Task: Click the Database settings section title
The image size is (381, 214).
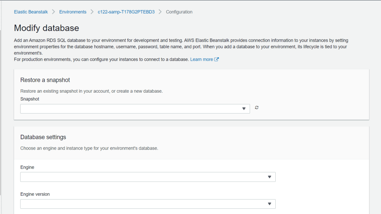Action: (x=43, y=137)
